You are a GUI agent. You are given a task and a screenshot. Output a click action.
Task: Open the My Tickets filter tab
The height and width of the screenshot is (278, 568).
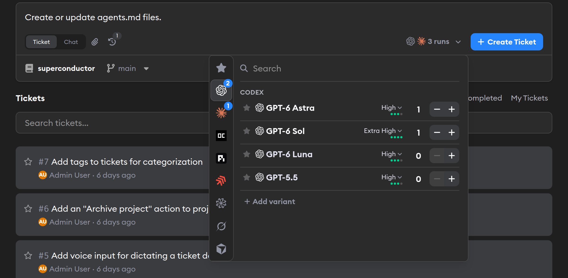pos(529,98)
